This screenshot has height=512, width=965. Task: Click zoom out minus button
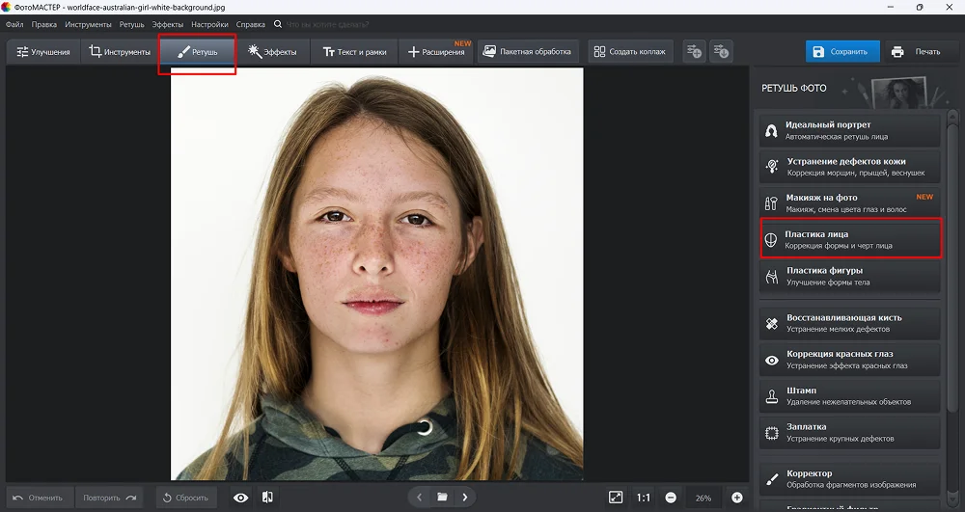tap(671, 498)
